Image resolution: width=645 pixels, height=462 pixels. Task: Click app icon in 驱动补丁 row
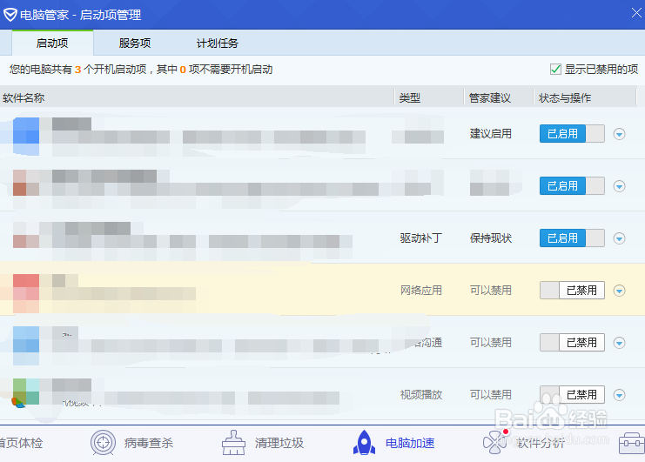[26, 235]
